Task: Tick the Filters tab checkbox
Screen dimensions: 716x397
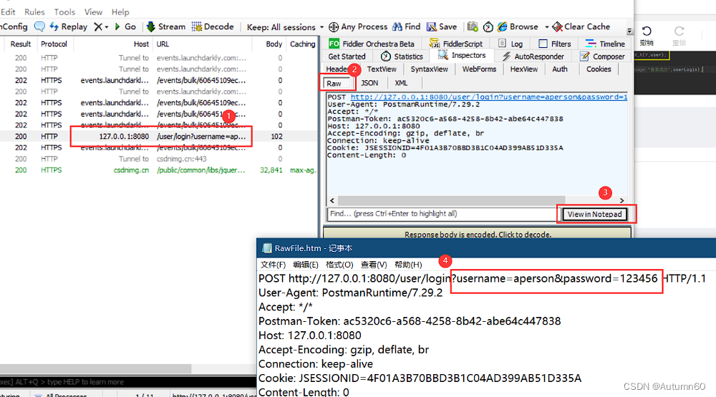Action: click(543, 44)
